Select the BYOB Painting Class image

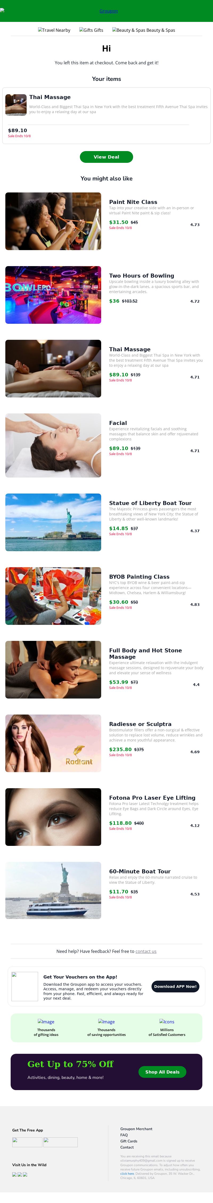point(53,595)
